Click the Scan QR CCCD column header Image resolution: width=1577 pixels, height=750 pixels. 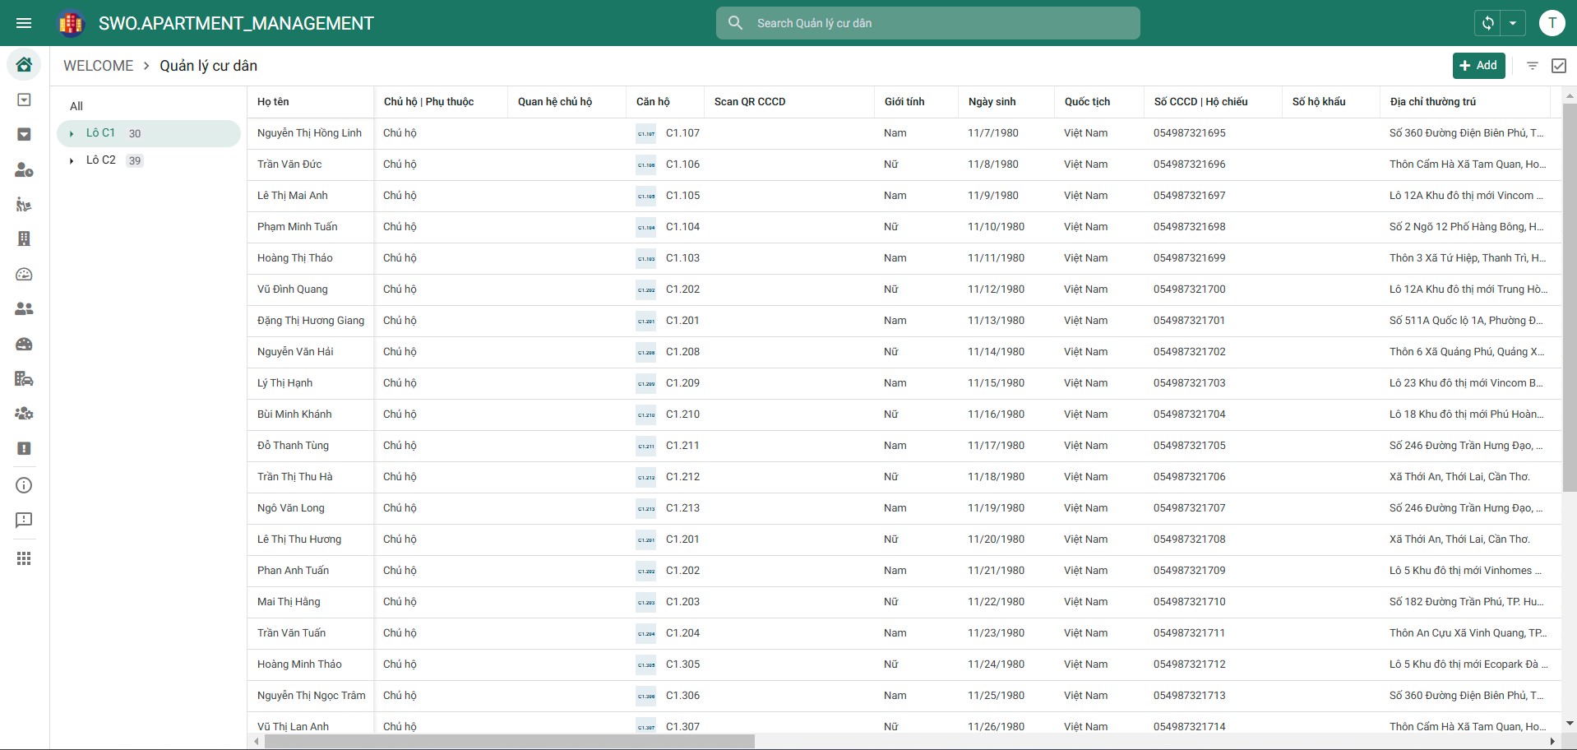point(750,102)
